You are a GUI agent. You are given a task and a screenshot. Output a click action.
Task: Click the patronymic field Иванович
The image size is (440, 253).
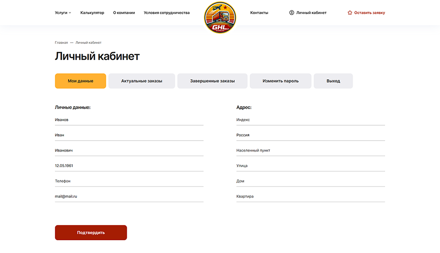tap(129, 151)
